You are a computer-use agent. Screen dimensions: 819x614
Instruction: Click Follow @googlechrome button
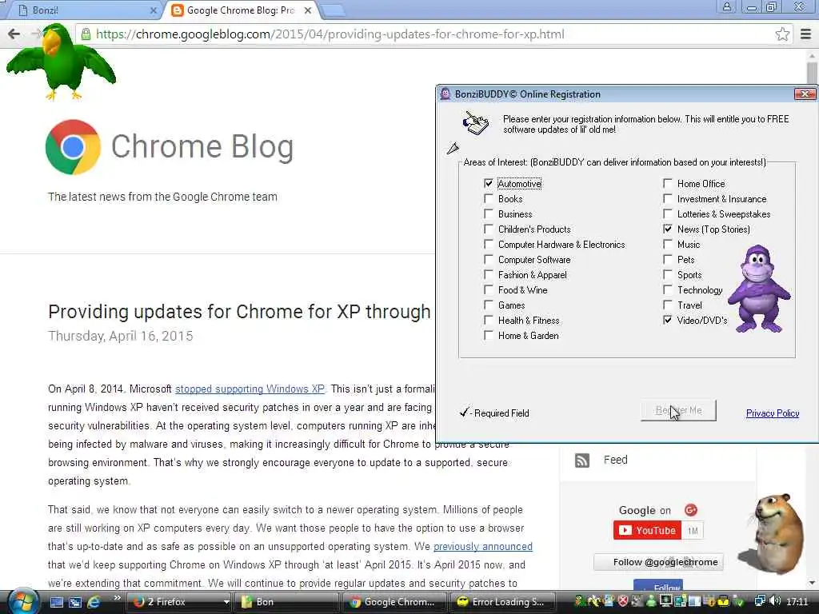tap(659, 562)
